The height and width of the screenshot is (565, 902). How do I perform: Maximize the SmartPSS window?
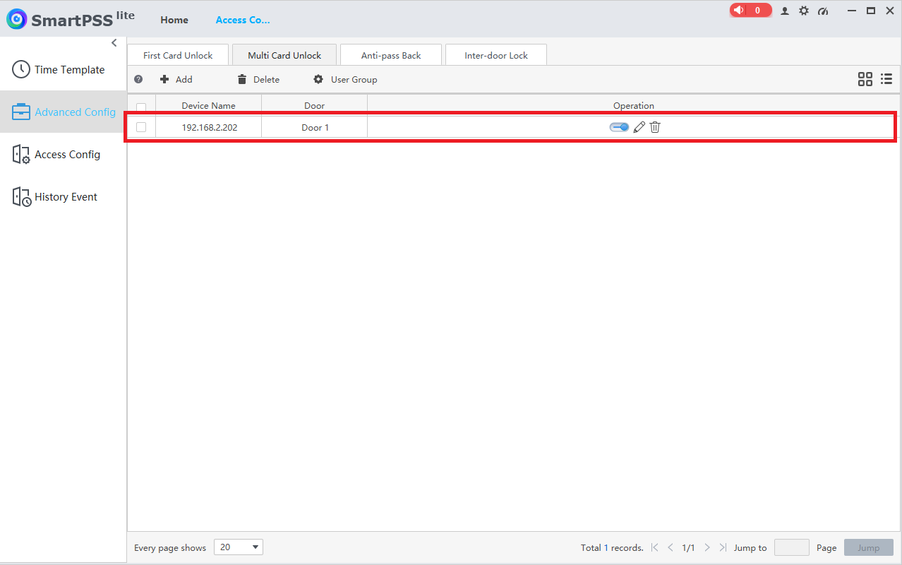(871, 11)
